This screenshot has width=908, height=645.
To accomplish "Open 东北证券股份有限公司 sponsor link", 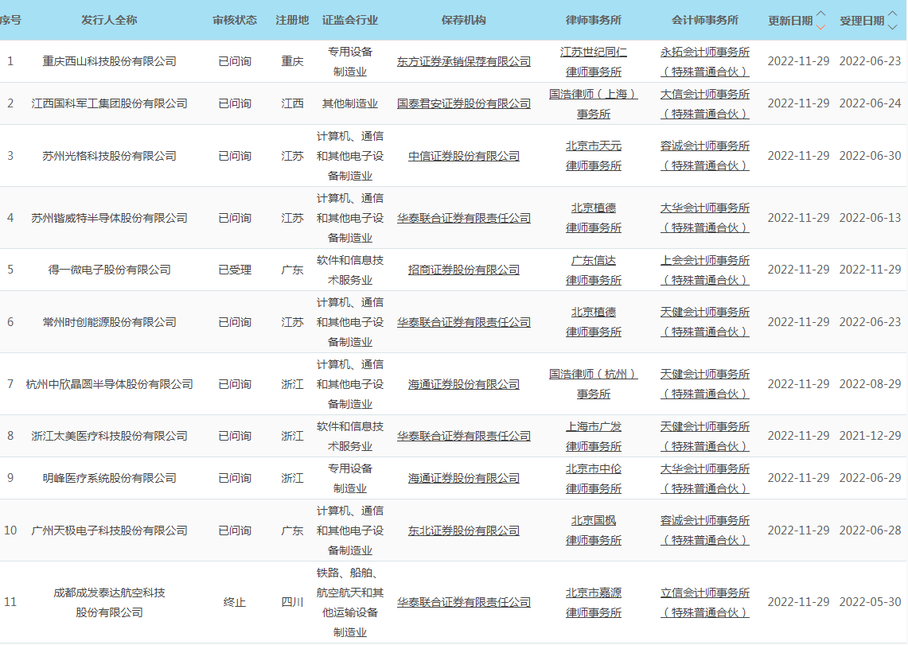I will (463, 530).
